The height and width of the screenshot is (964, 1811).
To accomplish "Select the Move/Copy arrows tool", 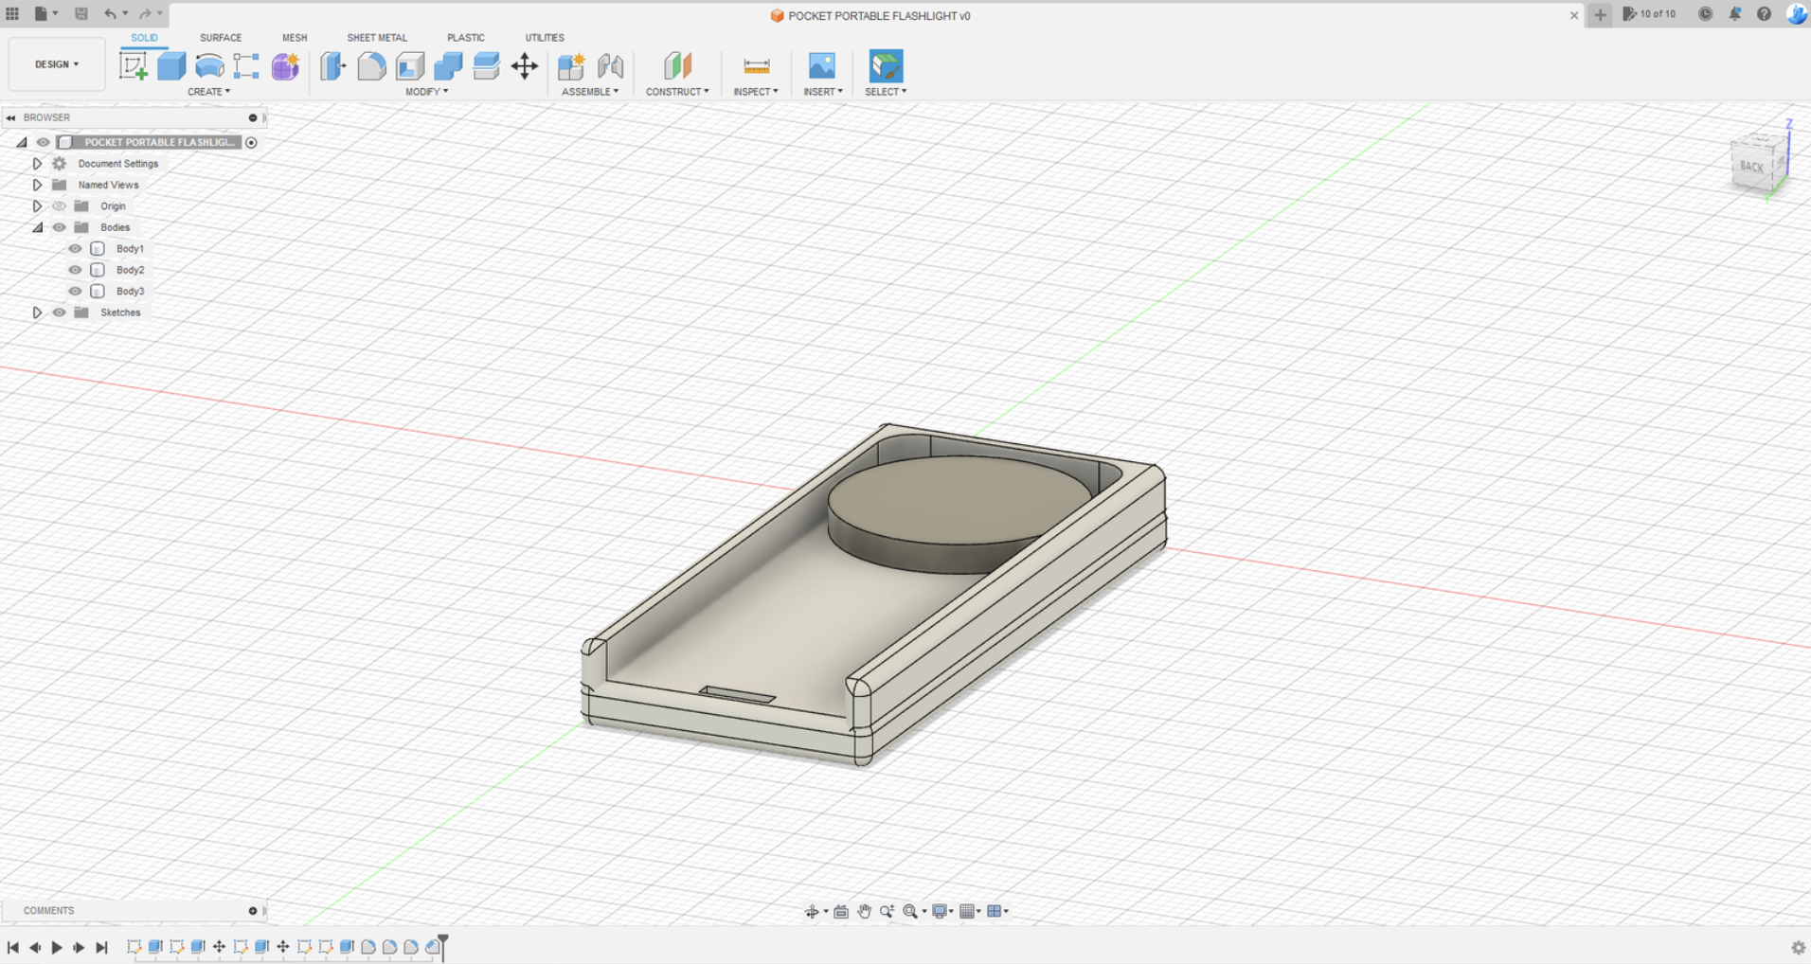I will 525,66.
